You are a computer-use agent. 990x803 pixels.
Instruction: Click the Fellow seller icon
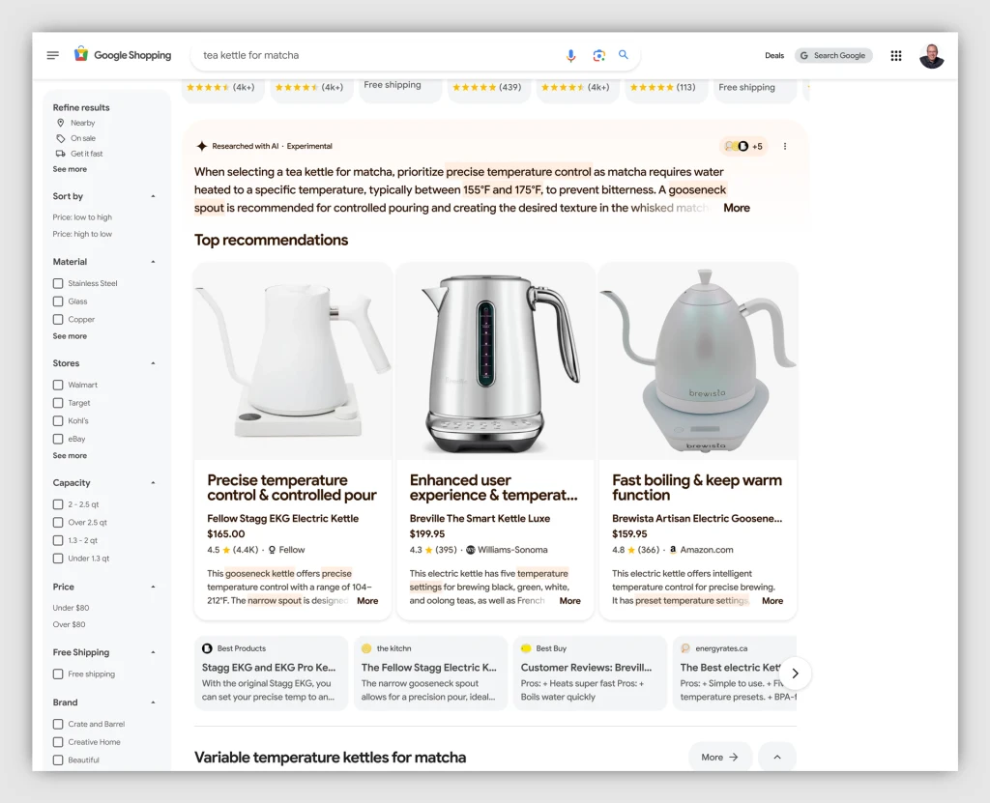coord(272,550)
